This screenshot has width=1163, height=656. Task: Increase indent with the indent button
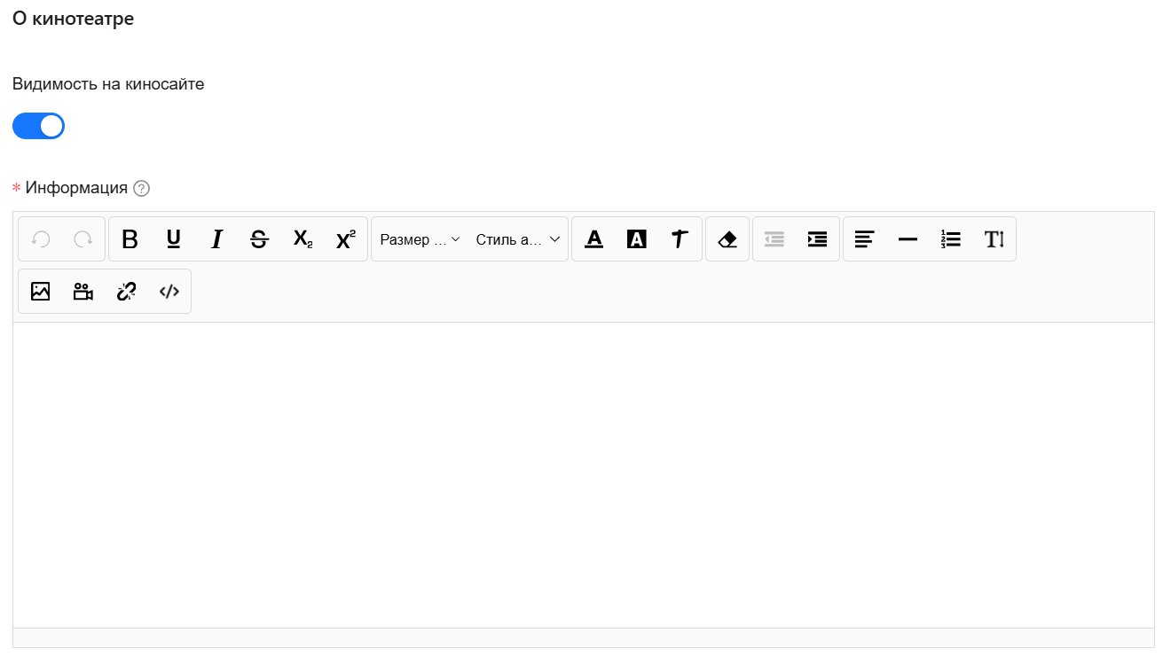click(818, 239)
